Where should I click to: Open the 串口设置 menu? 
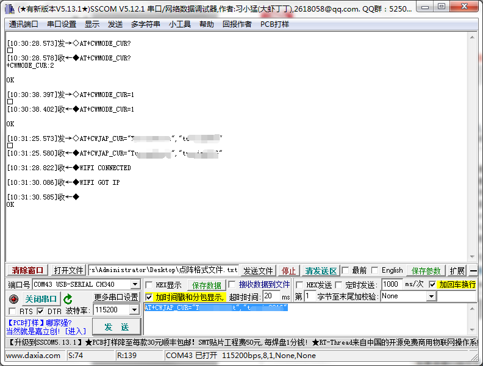pos(62,24)
